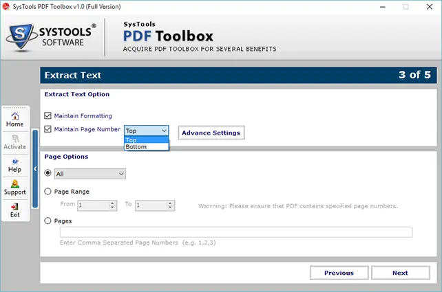Uncheck Maintain Formatting checkbox
Screen dimensions: 442x292
tap(48, 115)
